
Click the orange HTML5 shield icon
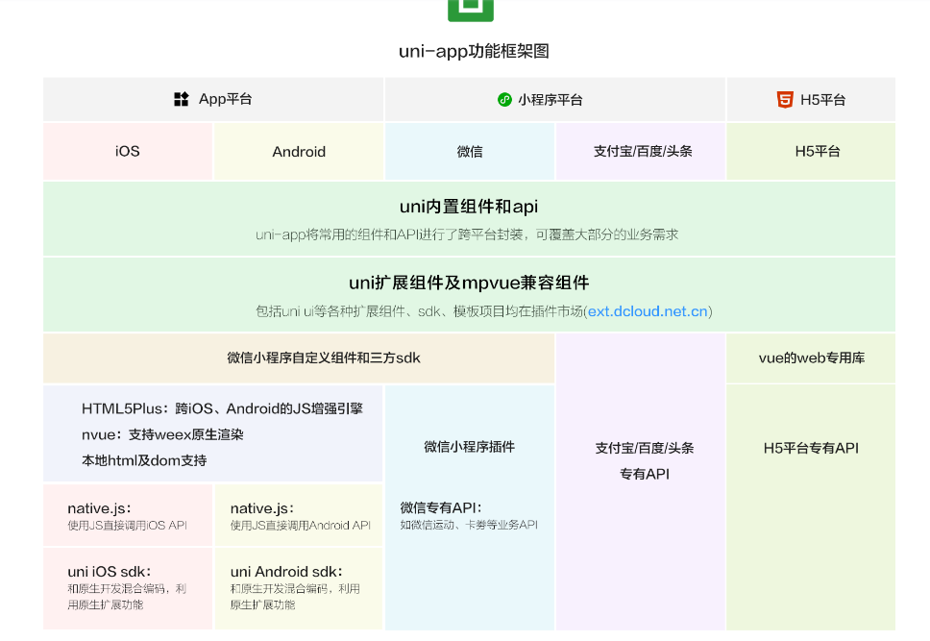[x=785, y=99]
